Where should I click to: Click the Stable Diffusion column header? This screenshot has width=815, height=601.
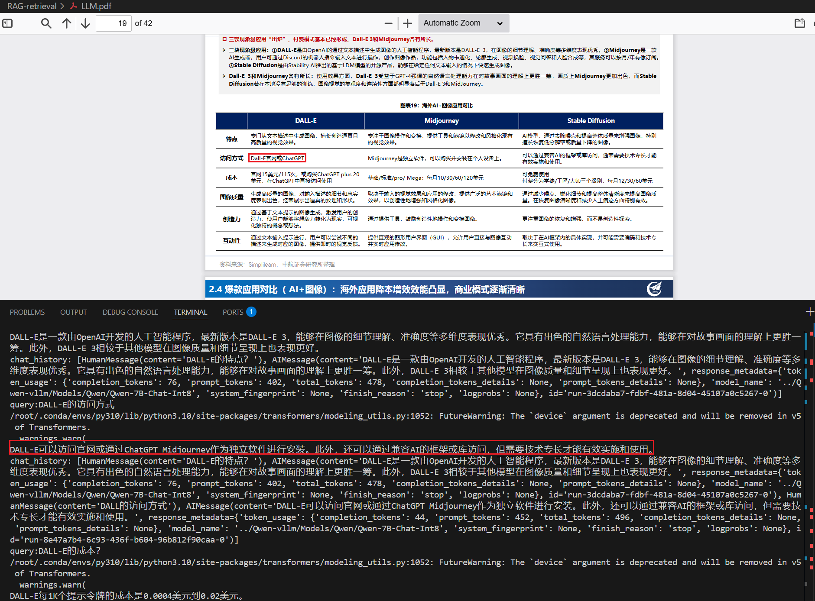pos(591,121)
